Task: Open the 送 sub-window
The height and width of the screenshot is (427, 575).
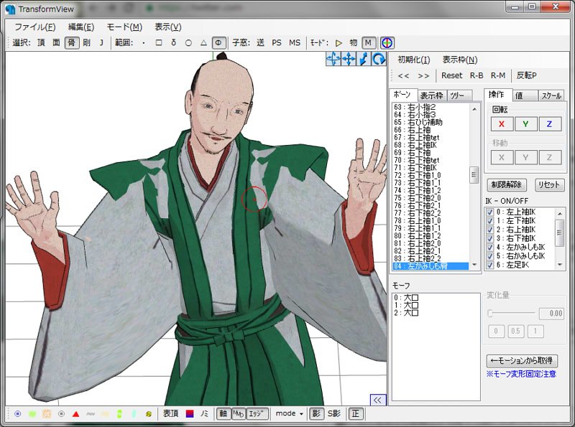Action: (x=260, y=43)
